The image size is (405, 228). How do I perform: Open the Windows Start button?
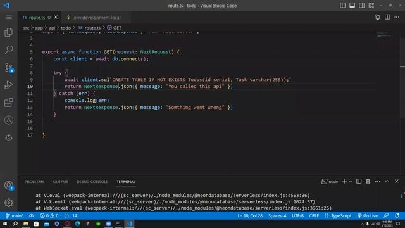tap(5, 224)
